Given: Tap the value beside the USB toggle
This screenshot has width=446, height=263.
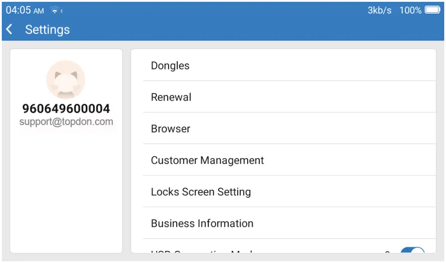Looking at the screenshot, I should (387, 252).
